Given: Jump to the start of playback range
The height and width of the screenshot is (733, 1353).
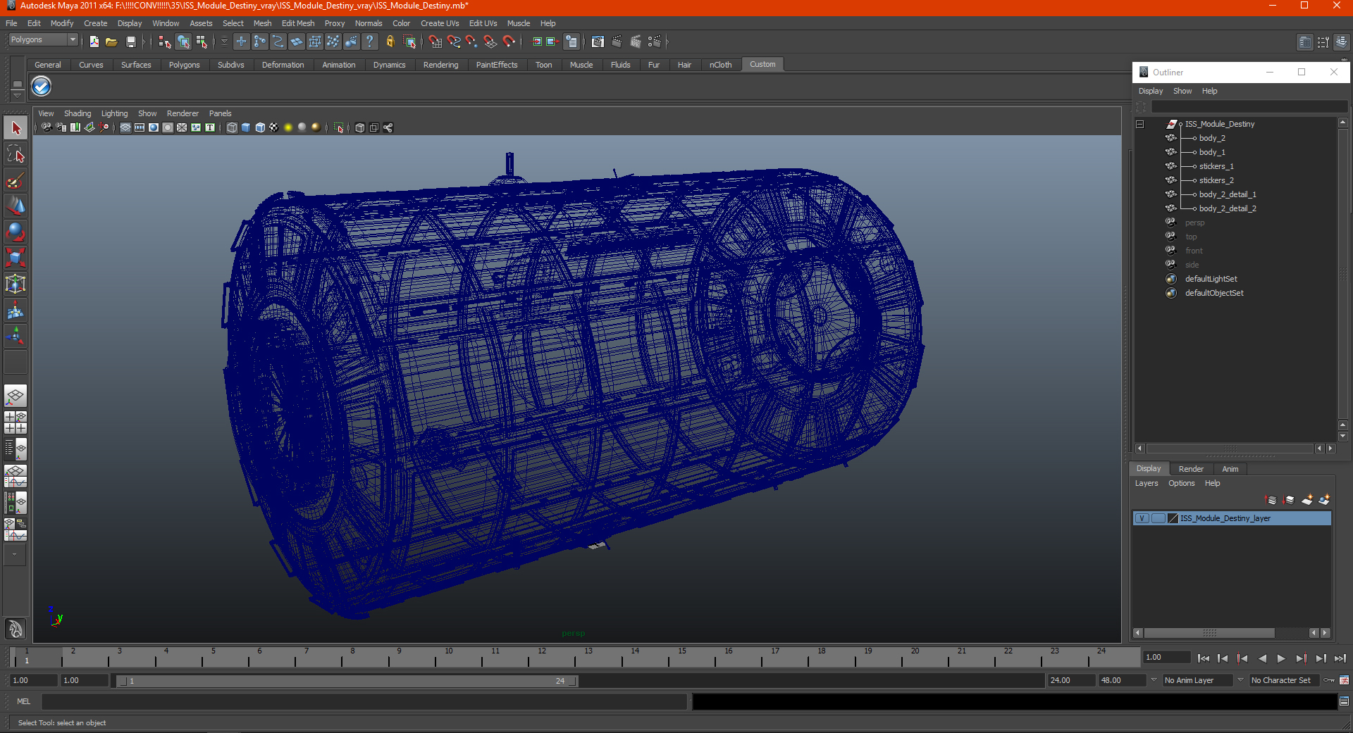Looking at the screenshot, I should tap(1204, 658).
